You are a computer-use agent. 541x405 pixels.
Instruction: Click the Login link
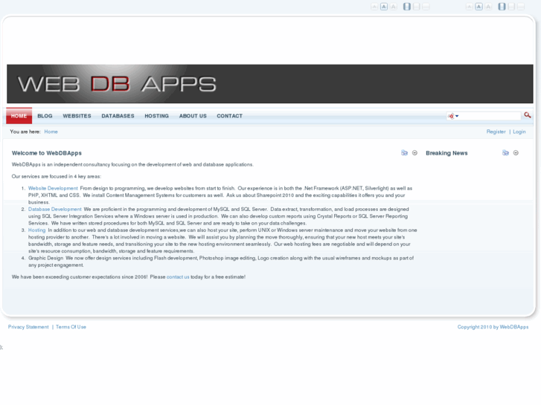[519, 132]
